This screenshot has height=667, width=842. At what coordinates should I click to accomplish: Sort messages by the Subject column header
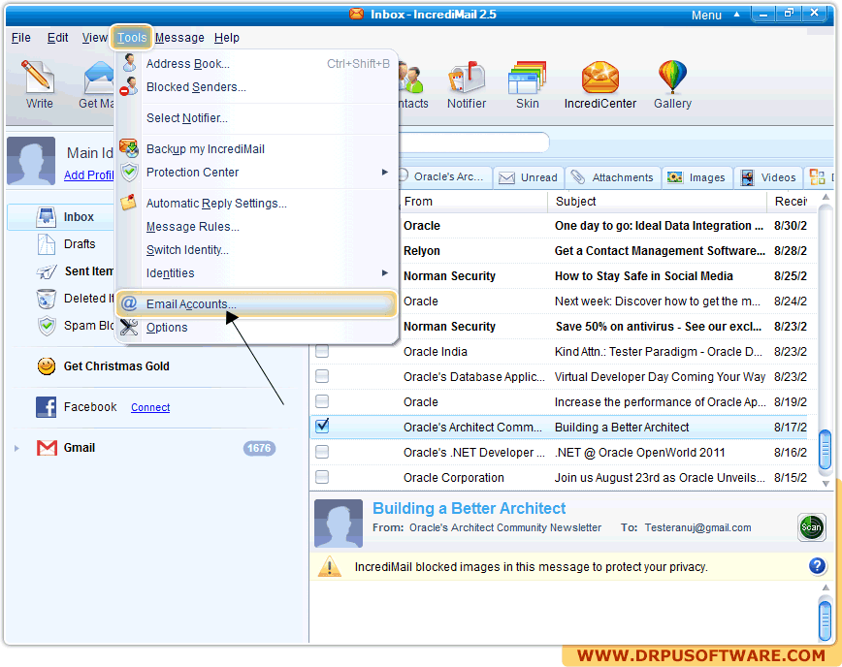(658, 202)
